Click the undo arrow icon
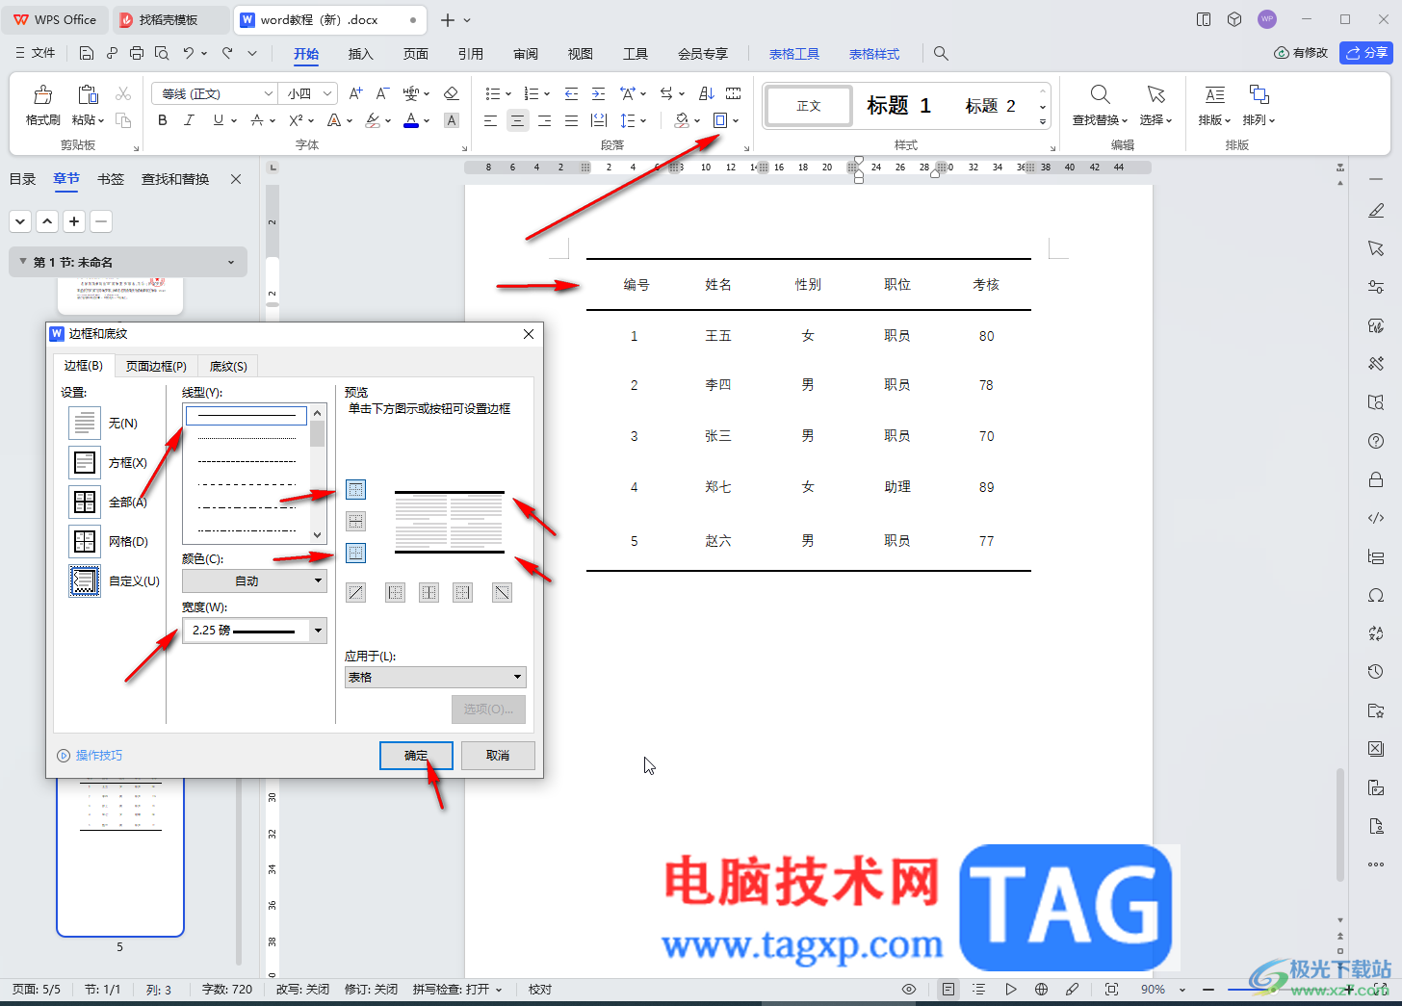Image resolution: width=1402 pixels, height=1006 pixels. coord(189,54)
